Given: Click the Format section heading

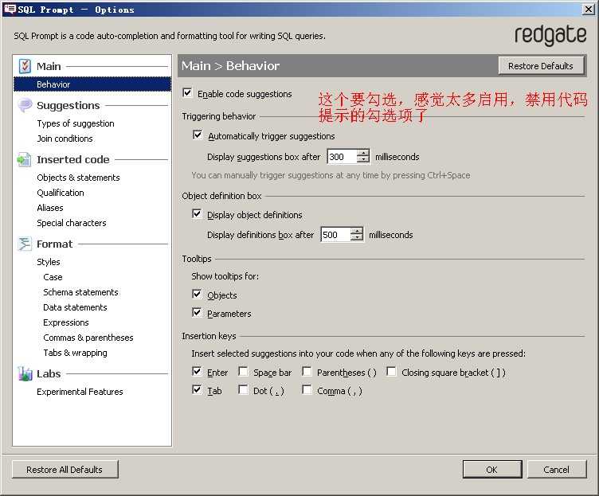Looking at the screenshot, I should 54,244.
